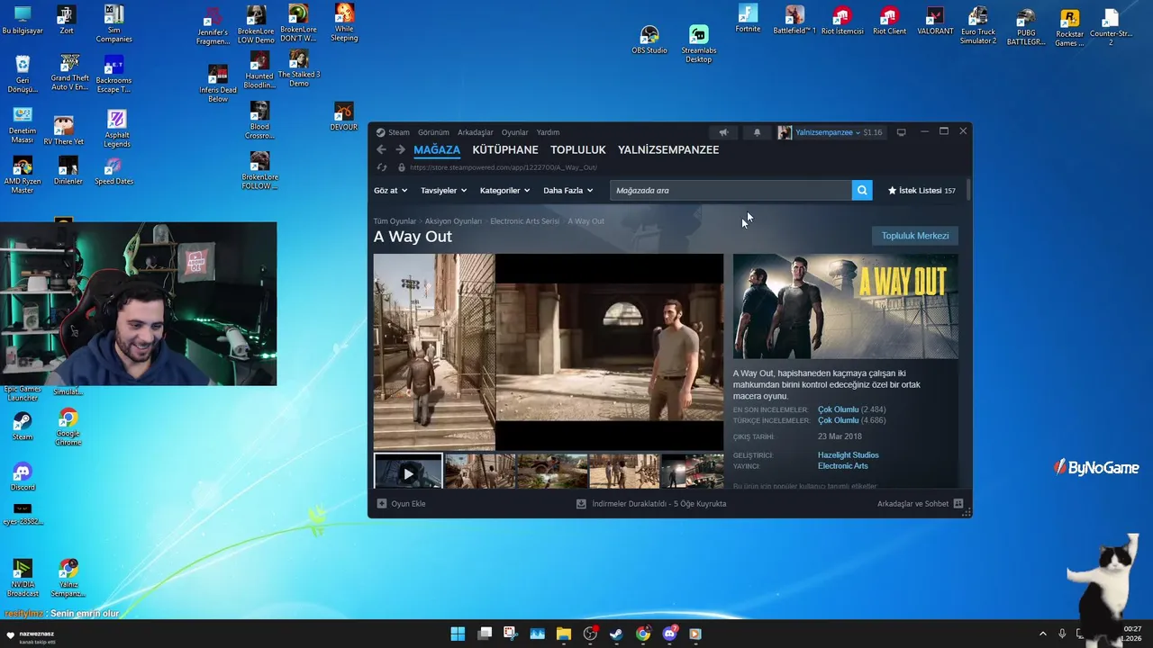Open Battlefield 1 desktop shortcut
1153x648 pixels.
point(794,20)
